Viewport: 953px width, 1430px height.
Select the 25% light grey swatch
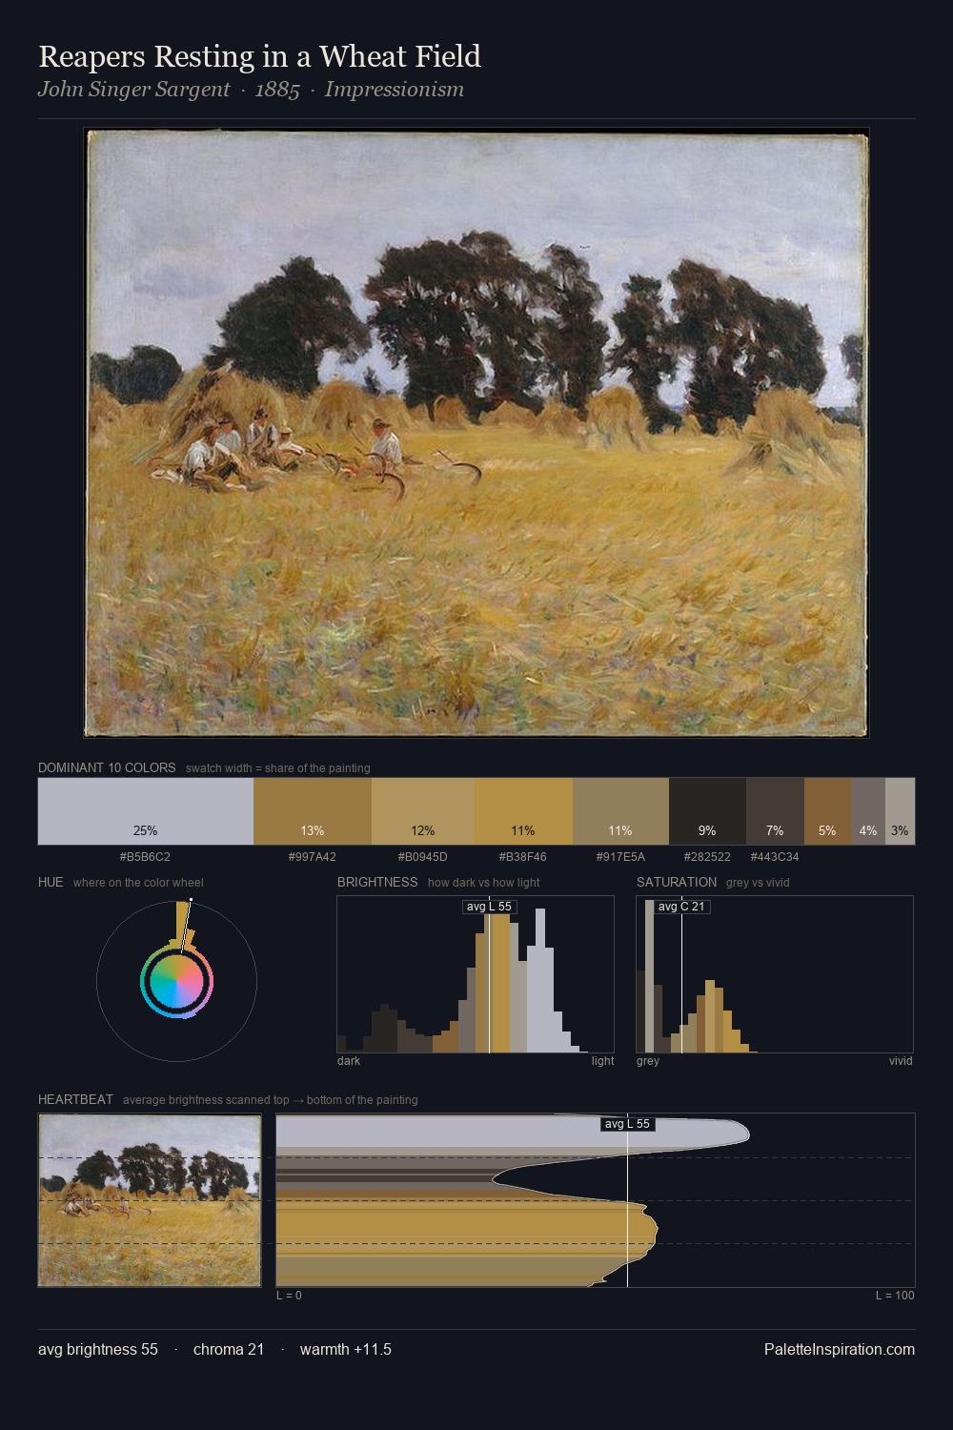(x=146, y=811)
